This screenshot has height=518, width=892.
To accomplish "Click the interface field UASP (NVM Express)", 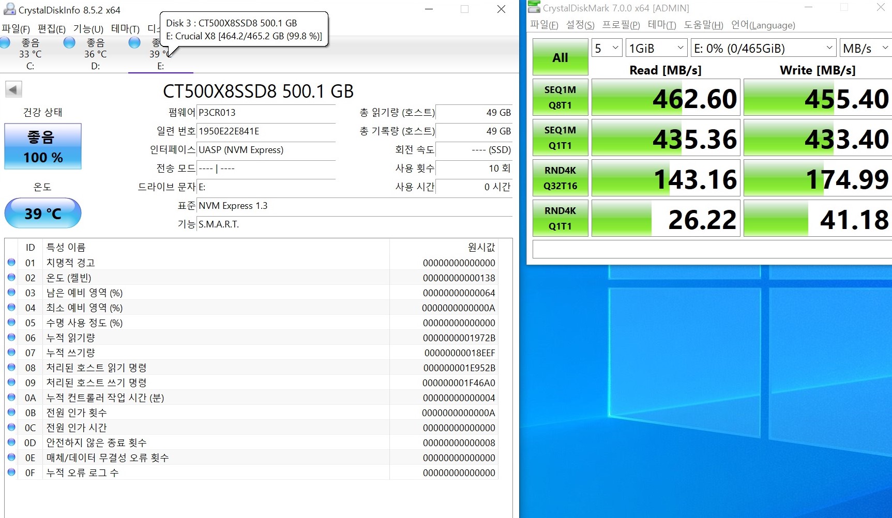I will click(x=266, y=150).
